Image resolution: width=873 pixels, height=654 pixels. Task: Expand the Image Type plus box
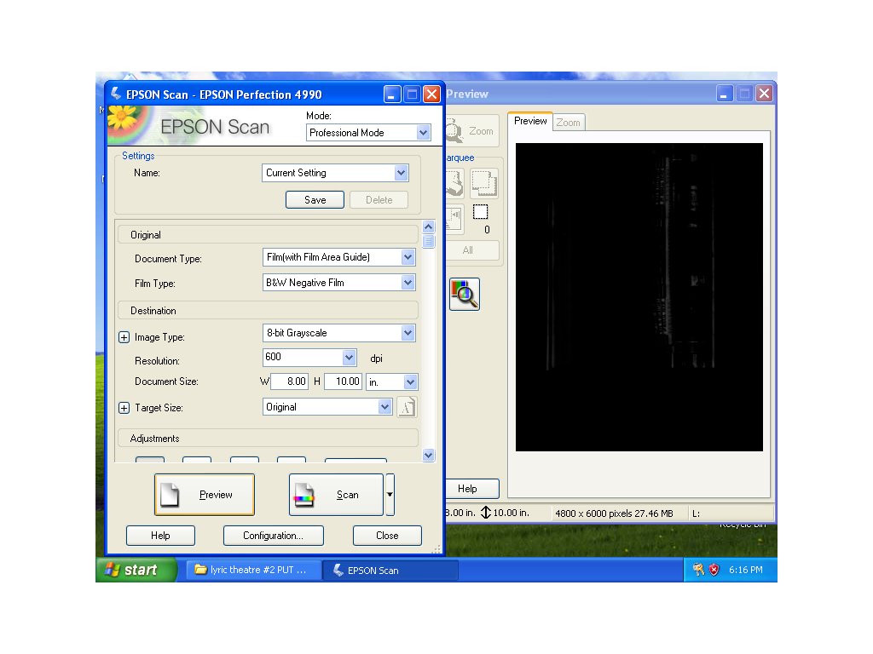coord(124,337)
